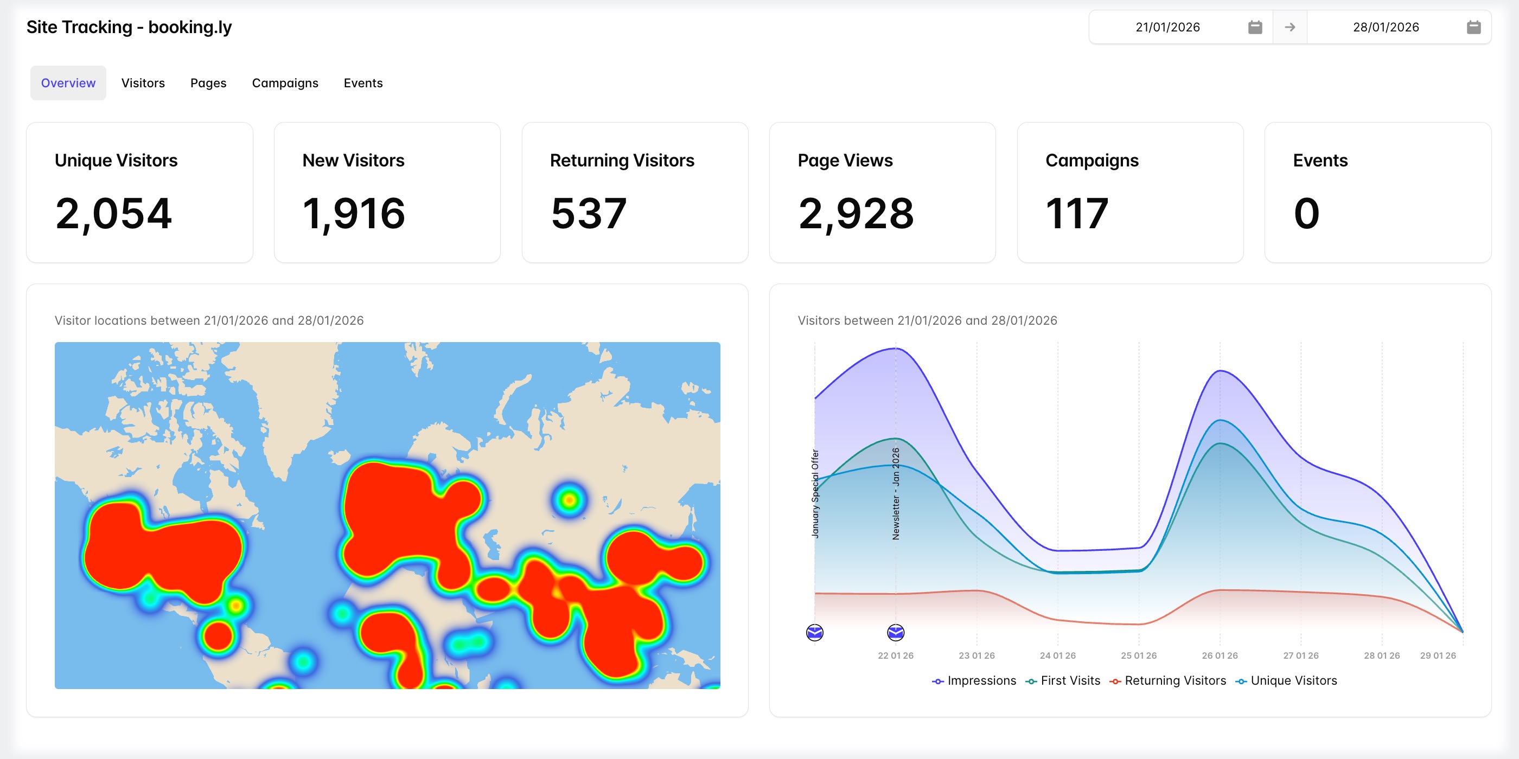The height and width of the screenshot is (759, 1519).
Task: Go to the Campaigns tab
Action: [x=285, y=83]
